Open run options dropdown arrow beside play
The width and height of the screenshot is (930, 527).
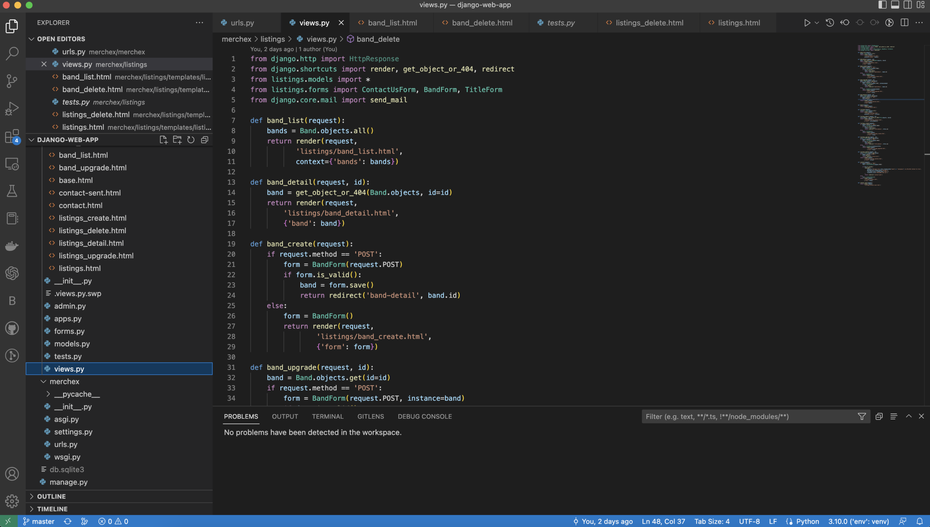[x=817, y=23]
